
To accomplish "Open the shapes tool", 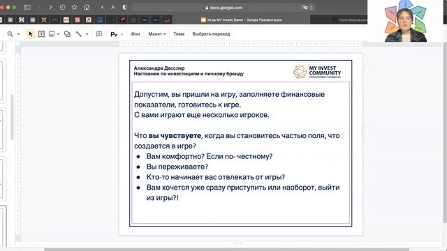I will click(67, 34).
